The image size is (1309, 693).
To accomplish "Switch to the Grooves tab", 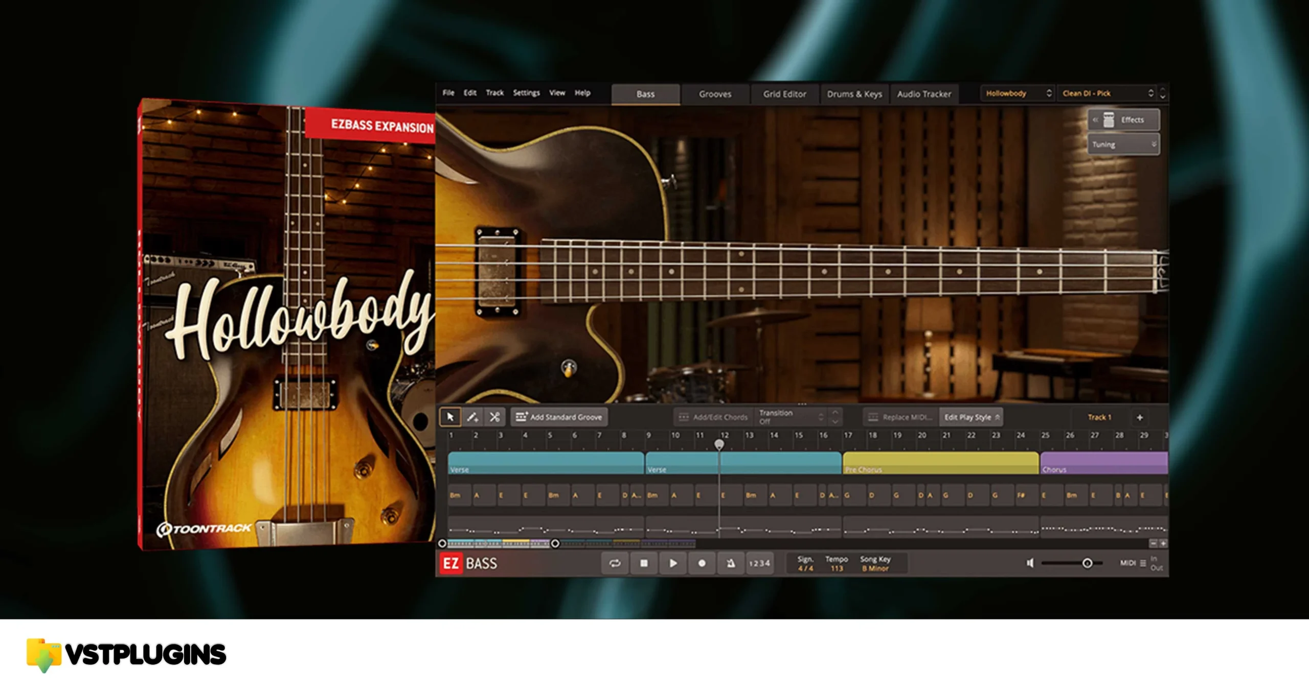I will [x=715, y=94].
